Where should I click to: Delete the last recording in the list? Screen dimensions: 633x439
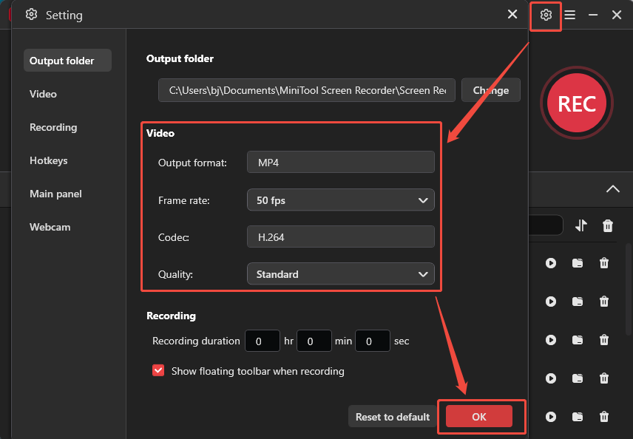pyautogui.click(x=604, y=417)
